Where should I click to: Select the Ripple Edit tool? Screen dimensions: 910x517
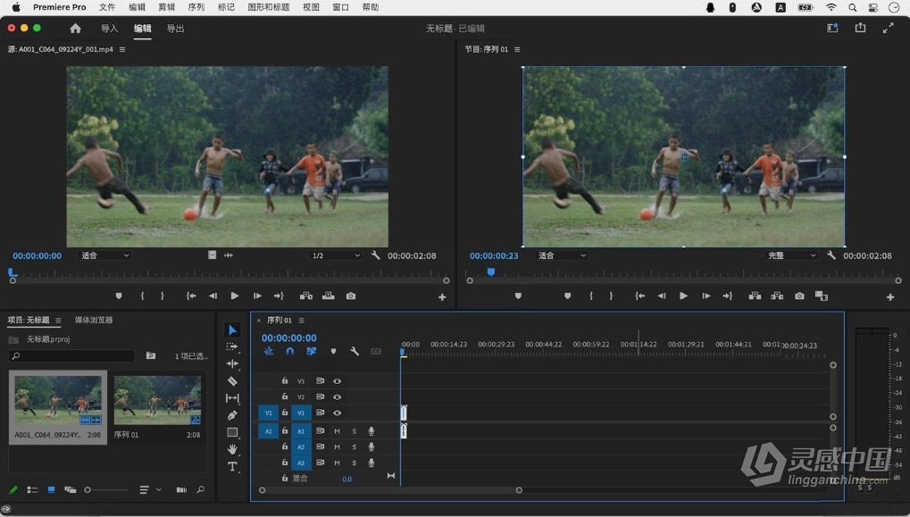(x=232, y=363)
